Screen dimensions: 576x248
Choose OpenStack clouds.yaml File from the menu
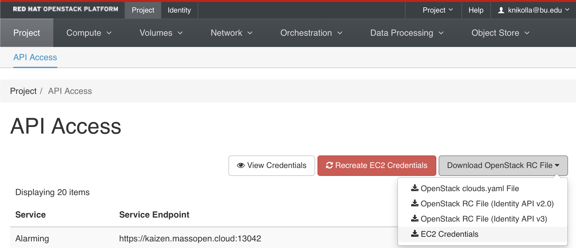coord(483,188)
